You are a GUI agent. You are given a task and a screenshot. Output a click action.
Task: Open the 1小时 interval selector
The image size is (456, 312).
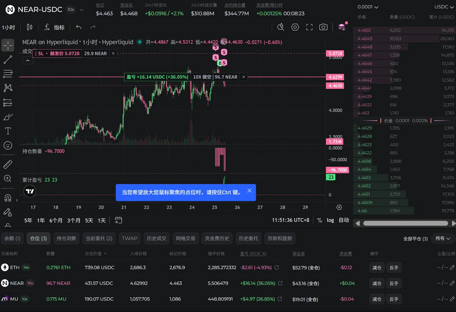(8, 27)
